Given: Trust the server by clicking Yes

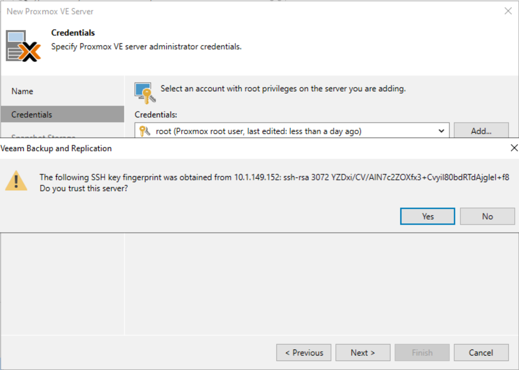Looking at the screenshot, I should click(427, 216).
